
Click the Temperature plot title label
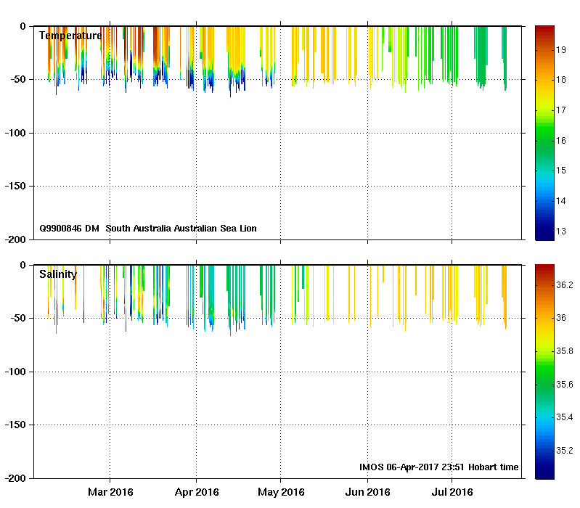tap(70, 36)
